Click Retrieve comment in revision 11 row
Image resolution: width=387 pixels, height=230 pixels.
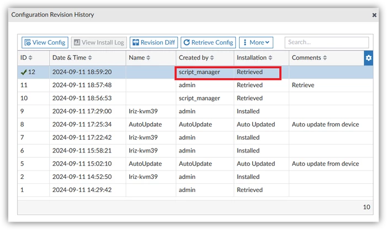point(303,85)
